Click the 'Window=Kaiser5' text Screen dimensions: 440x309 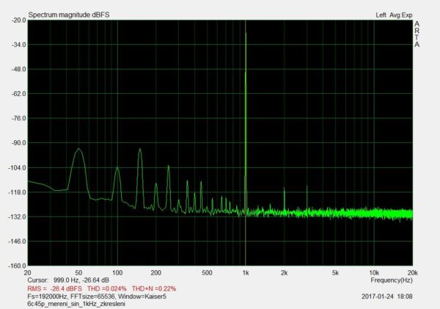142,297
